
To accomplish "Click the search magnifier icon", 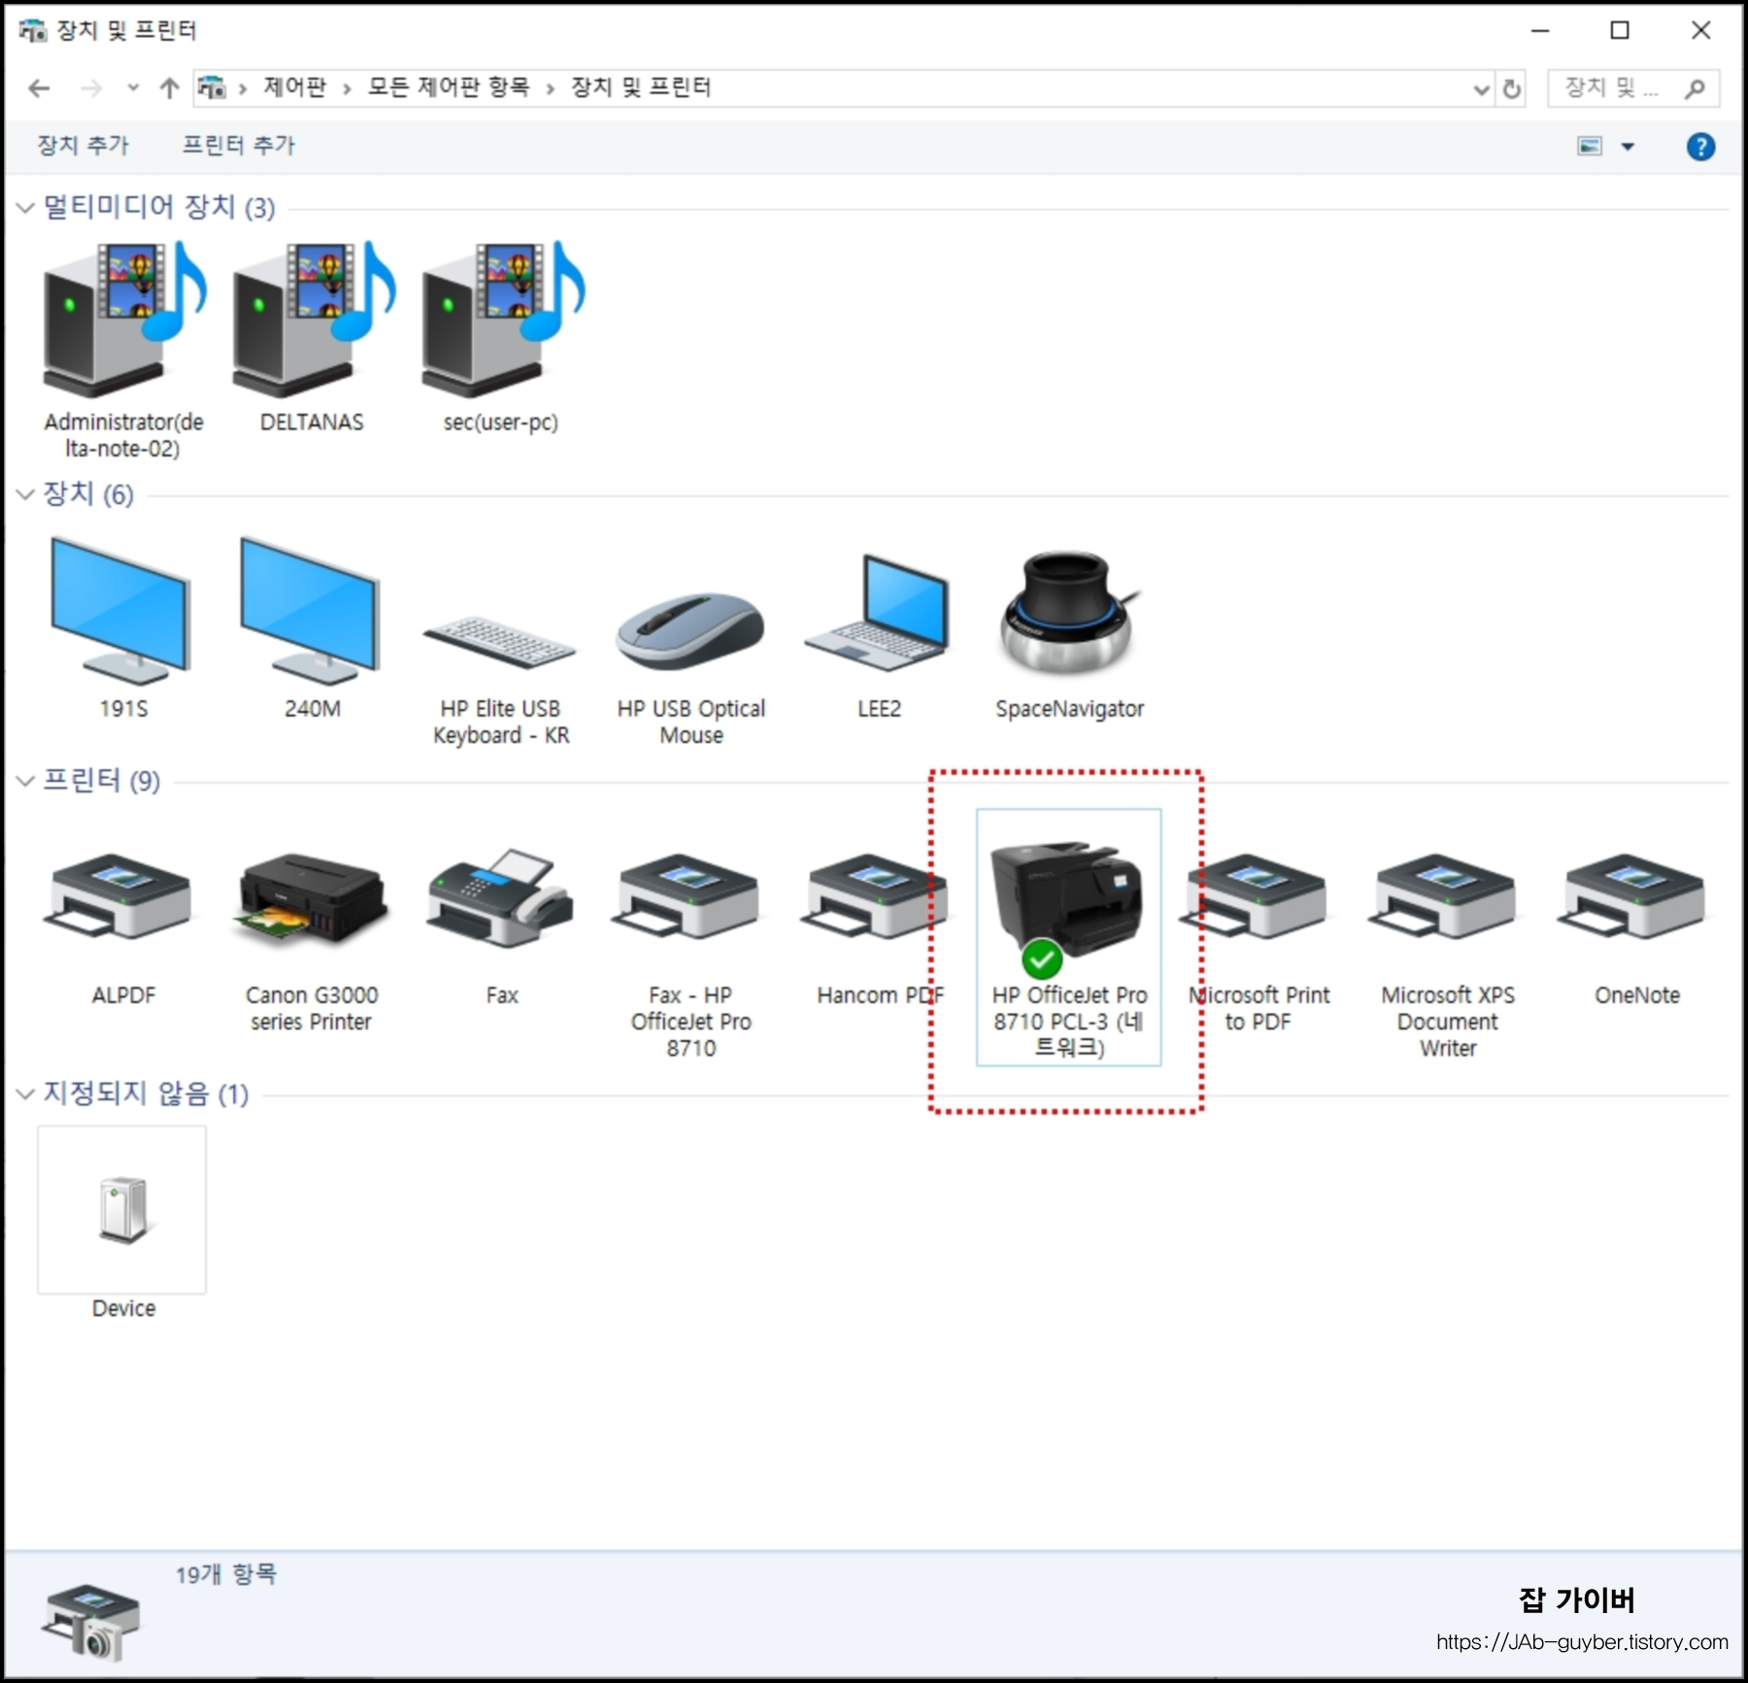I will point(1695,88).
